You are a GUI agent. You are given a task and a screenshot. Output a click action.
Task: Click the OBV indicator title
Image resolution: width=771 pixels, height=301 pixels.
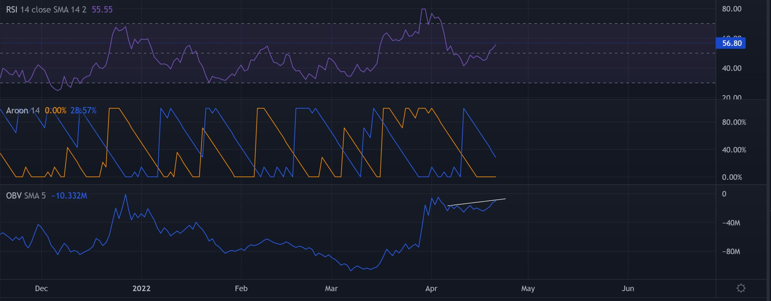[x=26, y=196]
